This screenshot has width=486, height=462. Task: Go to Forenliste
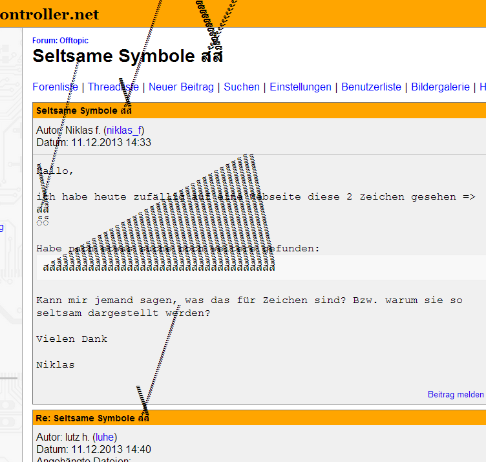[55, 87]
